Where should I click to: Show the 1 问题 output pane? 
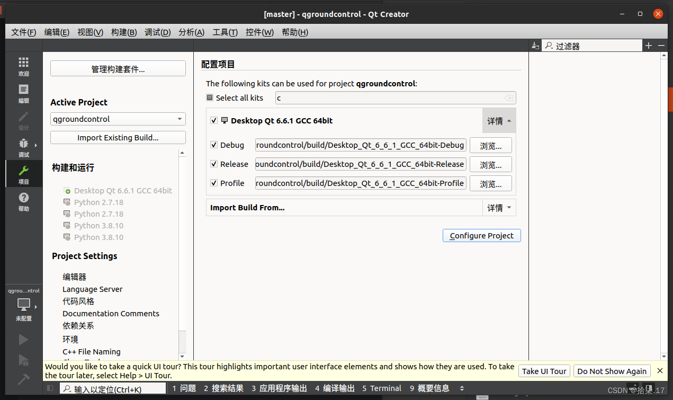click(184, 388)
